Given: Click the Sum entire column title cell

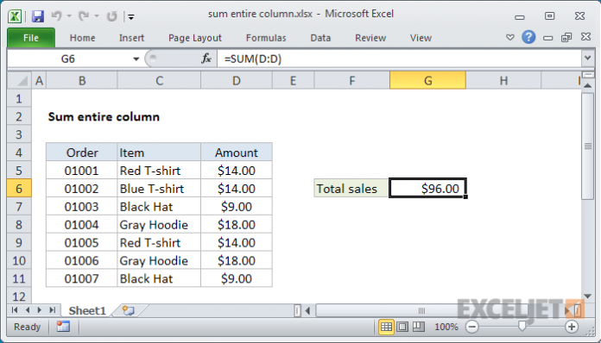Looking at the screenshot, I should point(104,116).
